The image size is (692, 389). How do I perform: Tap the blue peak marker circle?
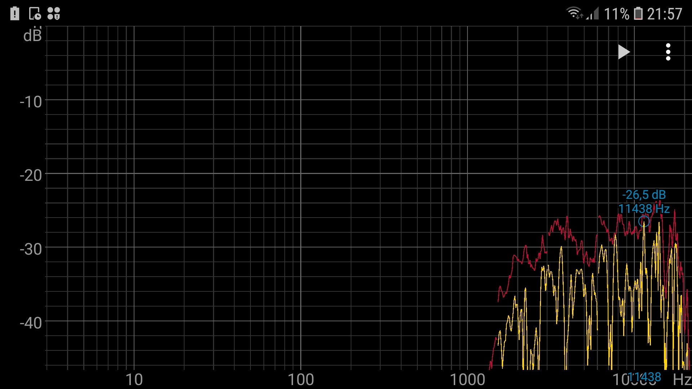click(644, 221)
